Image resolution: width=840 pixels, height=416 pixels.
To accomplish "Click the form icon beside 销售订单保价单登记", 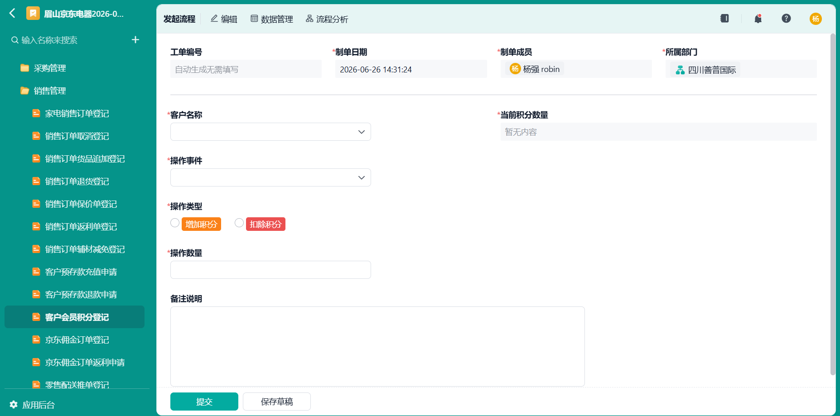I will click(x=36, y=204).
